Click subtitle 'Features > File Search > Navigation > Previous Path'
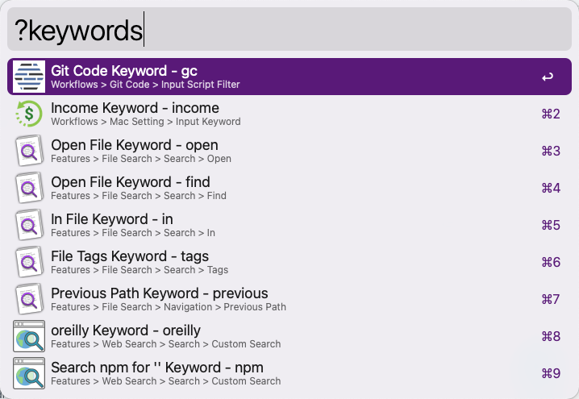579x399 pixels. coord(169,307)
